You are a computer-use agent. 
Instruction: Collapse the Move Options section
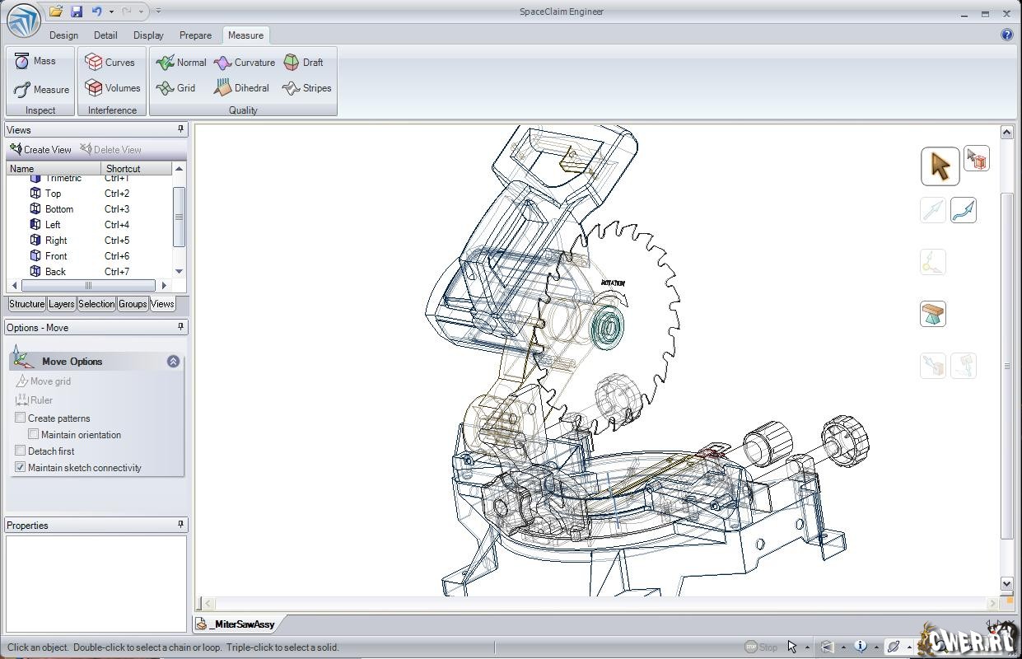[173, 362]
